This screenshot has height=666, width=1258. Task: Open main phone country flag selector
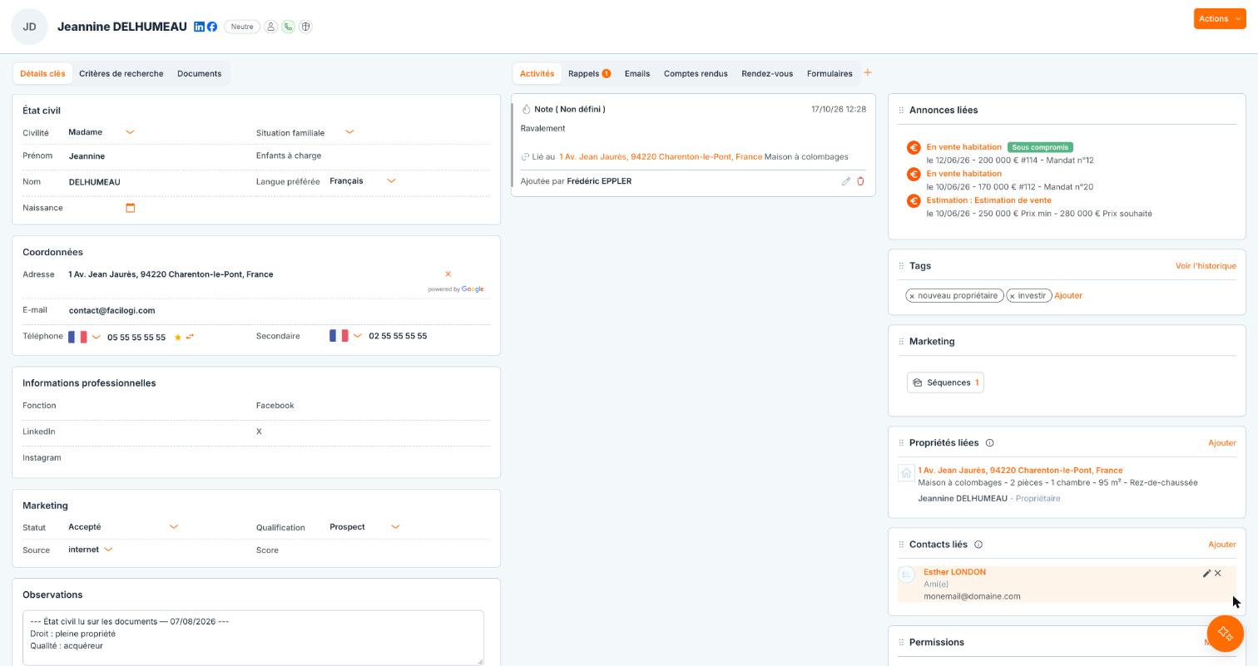[84, 337]
